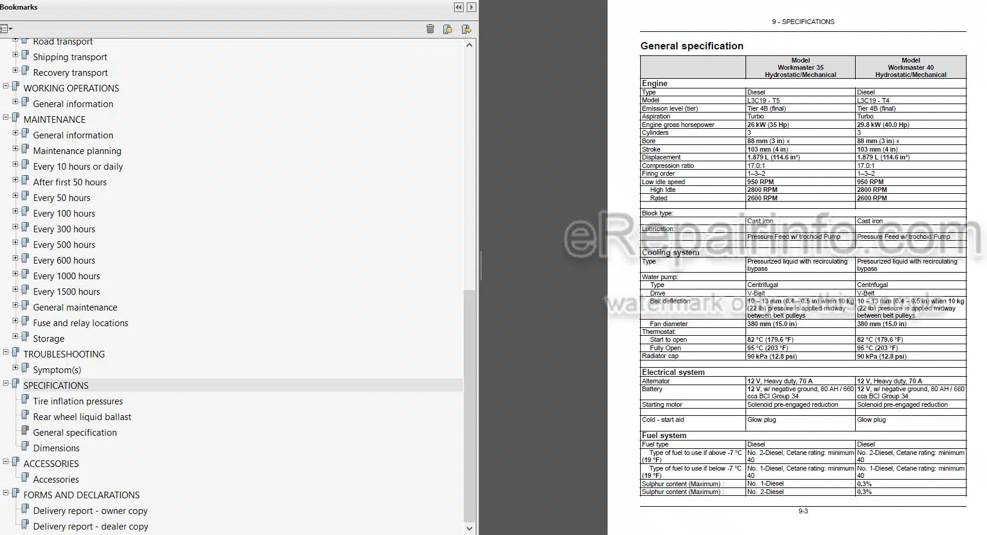Screen dimensions: 987x535
Task: Open Delivery report - dealer copy bookmark
Action: tap(90, 527)
